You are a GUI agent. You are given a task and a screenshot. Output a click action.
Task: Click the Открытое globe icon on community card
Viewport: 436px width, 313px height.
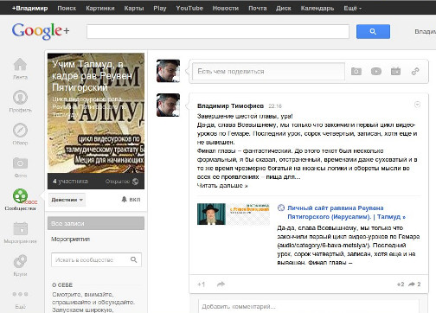tap(135, 182)
